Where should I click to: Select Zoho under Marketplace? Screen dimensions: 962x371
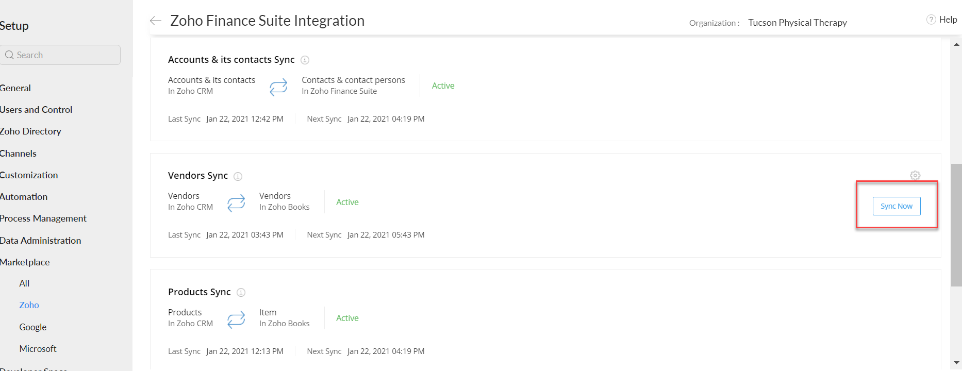29,305
